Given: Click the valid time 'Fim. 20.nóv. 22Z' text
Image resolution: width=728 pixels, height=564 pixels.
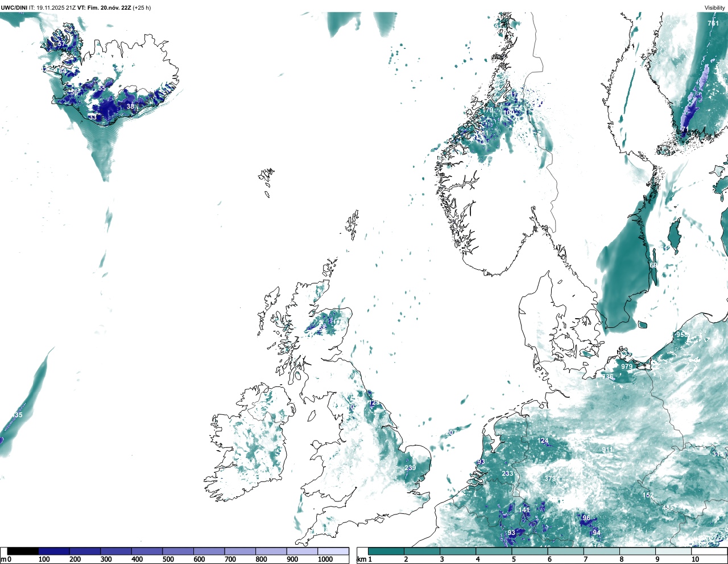Looking at the screenshot, I should coord(108,8).
